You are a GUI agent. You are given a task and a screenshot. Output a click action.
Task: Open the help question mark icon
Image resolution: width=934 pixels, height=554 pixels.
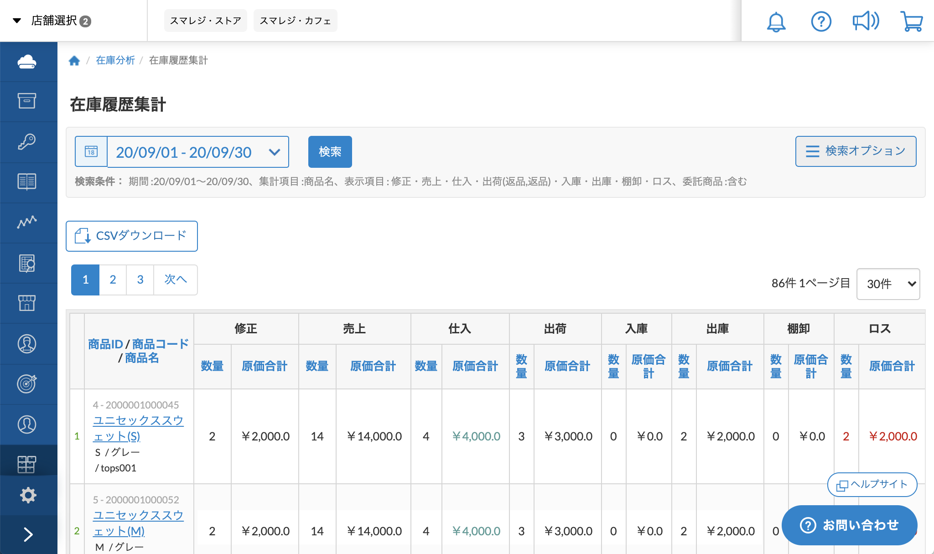(821, 21)
